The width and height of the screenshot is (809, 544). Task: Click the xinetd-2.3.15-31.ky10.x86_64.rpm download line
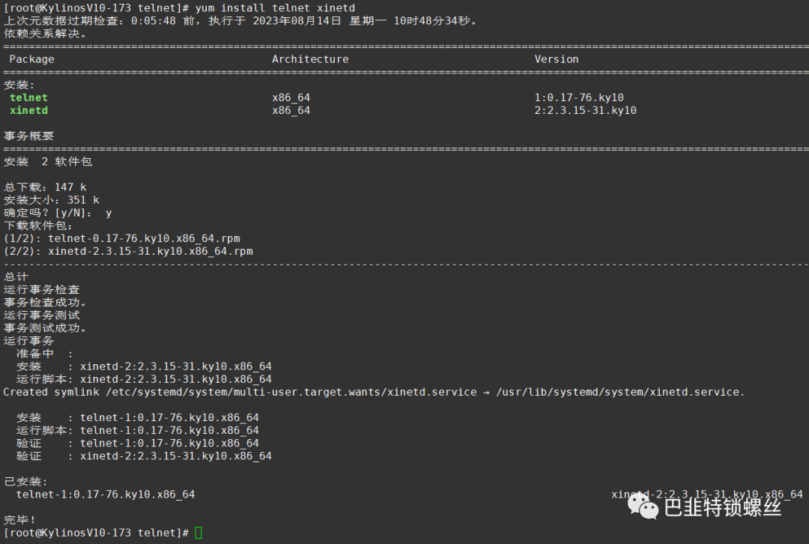click(128, 251)
